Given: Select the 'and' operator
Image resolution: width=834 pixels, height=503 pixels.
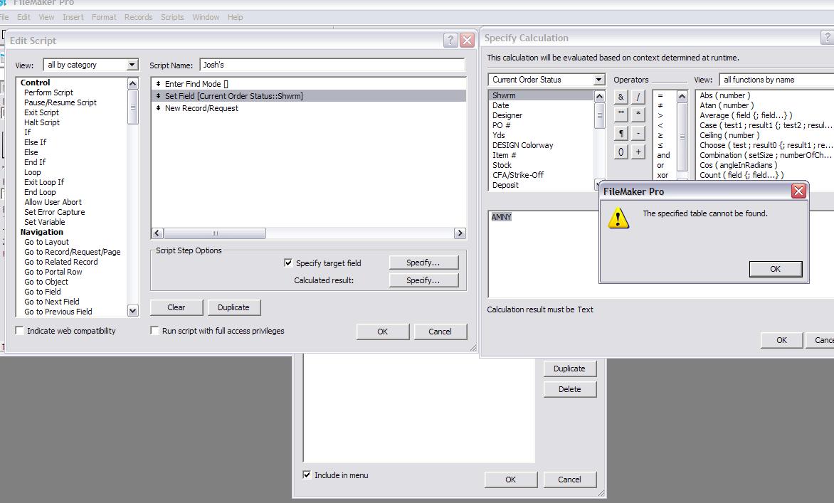Looking at the screenshot, I should coord(663,155).
